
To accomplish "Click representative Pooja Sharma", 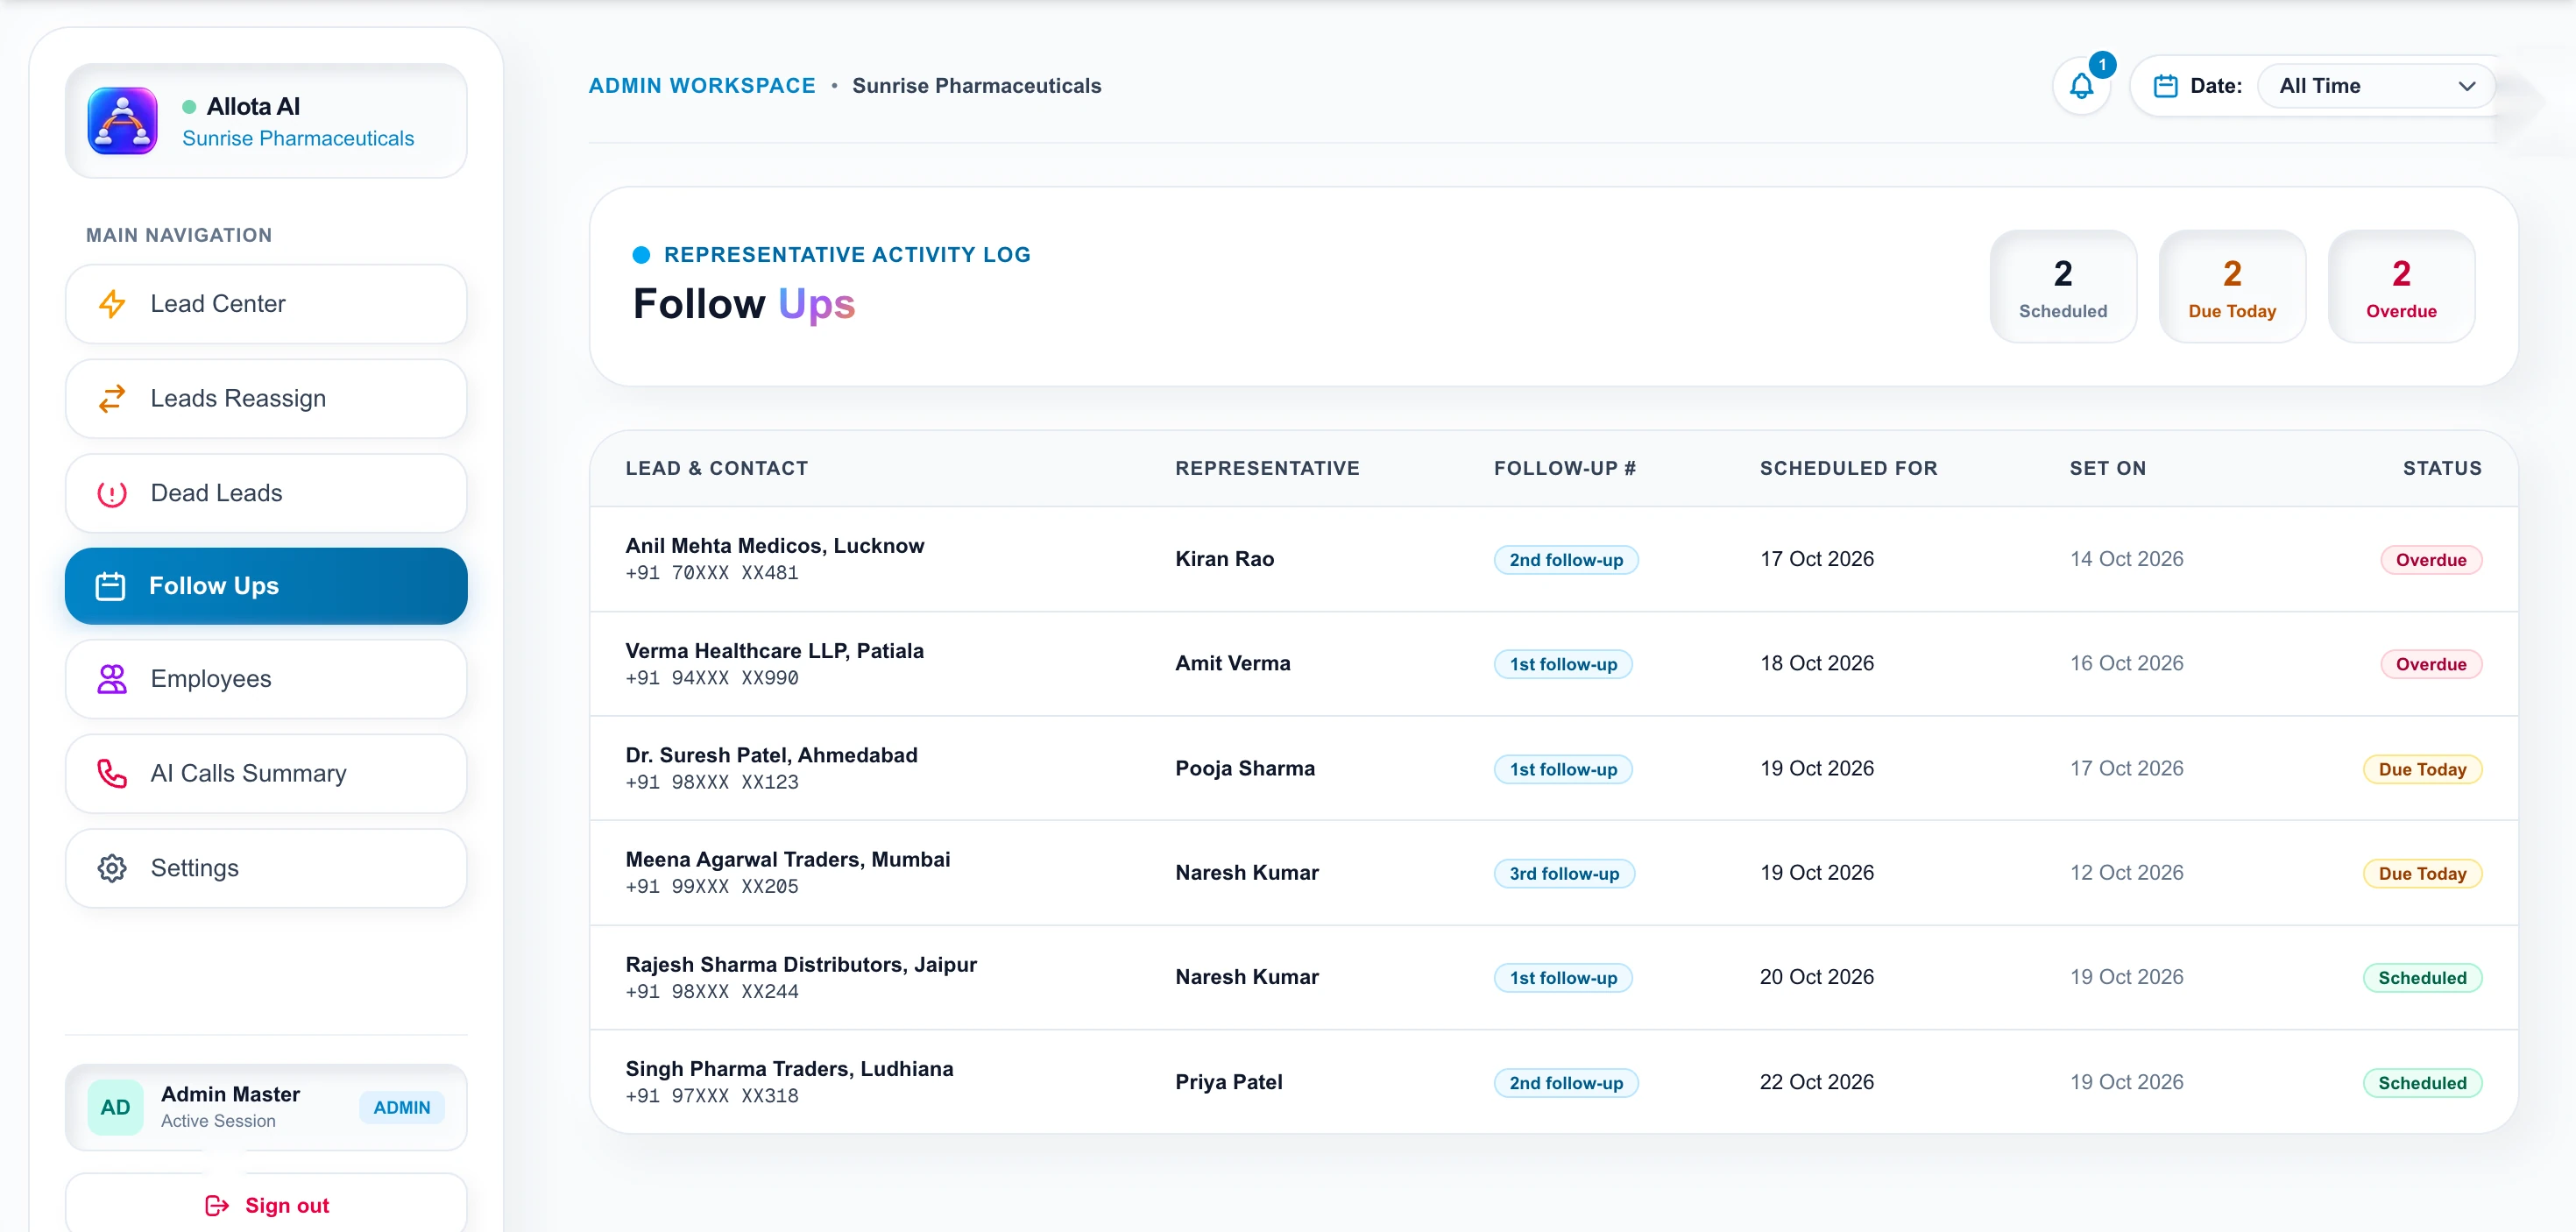I will click(x=1245, y=768).
